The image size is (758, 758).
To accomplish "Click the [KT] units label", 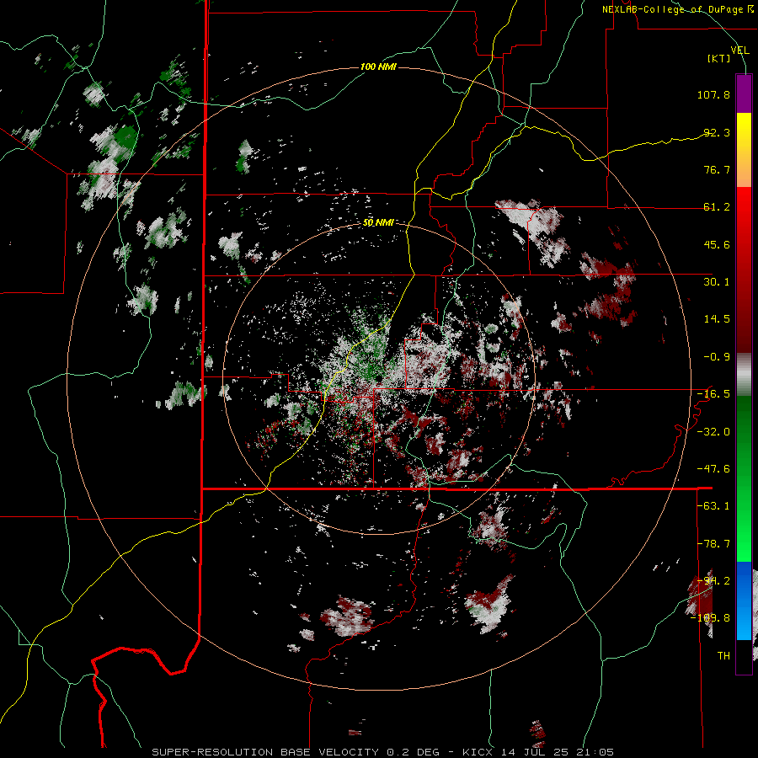I will click(719, 58).
